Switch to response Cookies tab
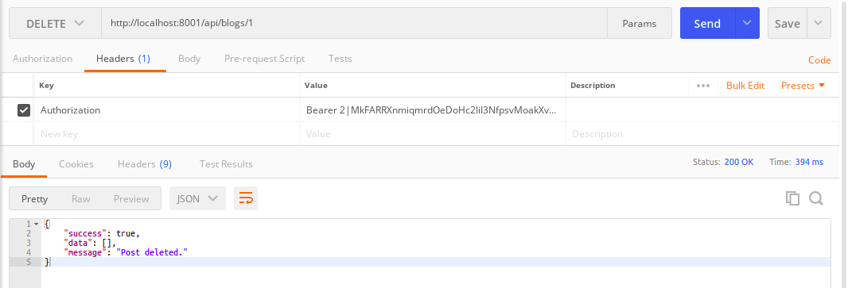This screenshot has height=288, width=848. click(x=76, y=164)
